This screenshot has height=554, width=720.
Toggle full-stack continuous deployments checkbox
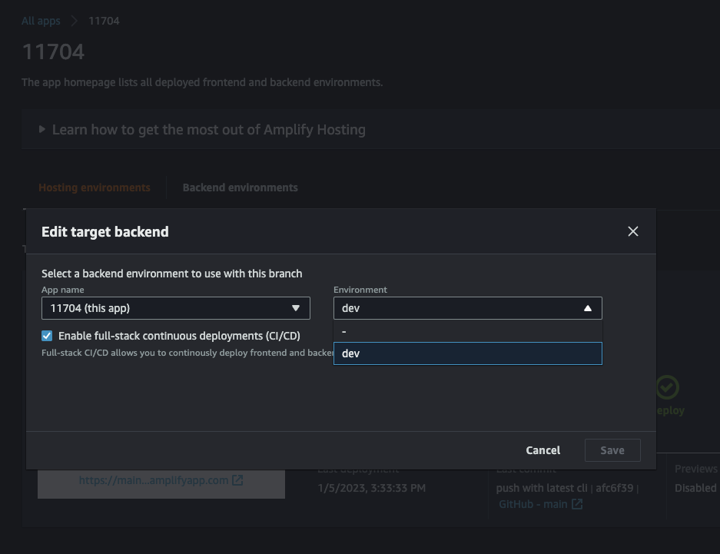(x=47, y=336)
